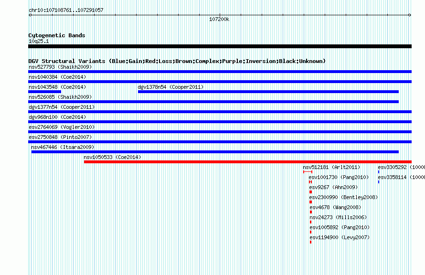Click the tiny blue mark of esv3305292
425x275 pixels.
point(379,172)
